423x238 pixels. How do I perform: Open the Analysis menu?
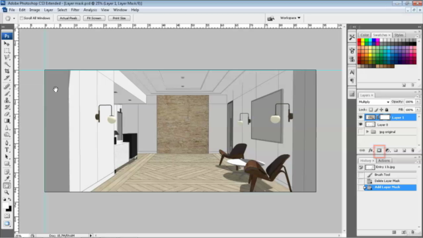[x=90, y=10]
